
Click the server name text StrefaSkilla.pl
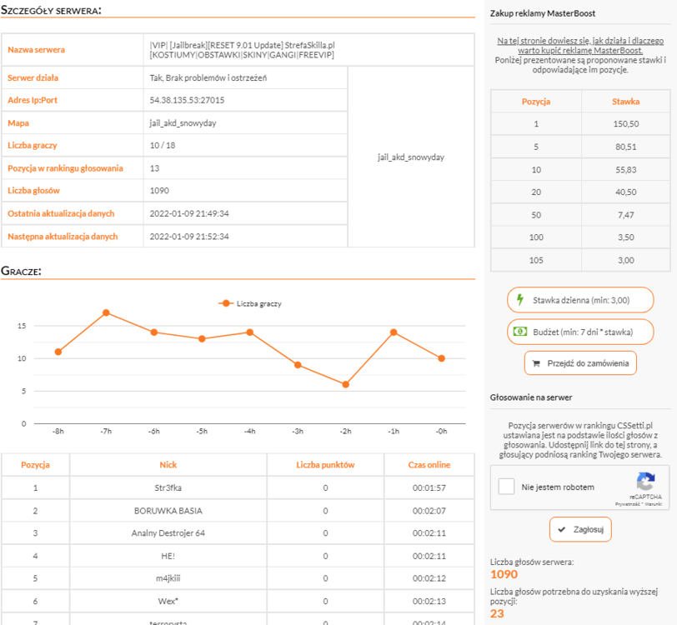(x=309, y=45)
